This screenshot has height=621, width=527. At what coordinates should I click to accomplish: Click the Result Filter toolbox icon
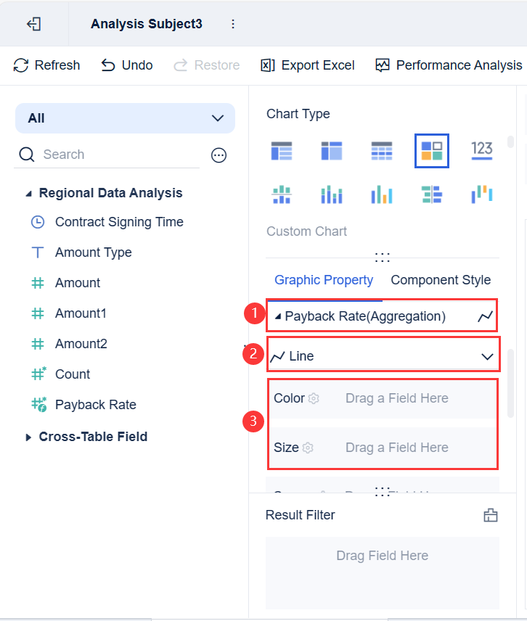[x=491, y=515]
